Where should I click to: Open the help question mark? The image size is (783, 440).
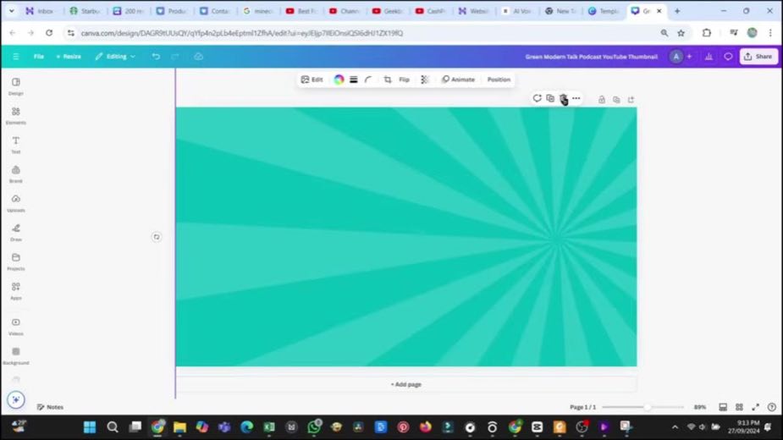(x=771, y=407)
